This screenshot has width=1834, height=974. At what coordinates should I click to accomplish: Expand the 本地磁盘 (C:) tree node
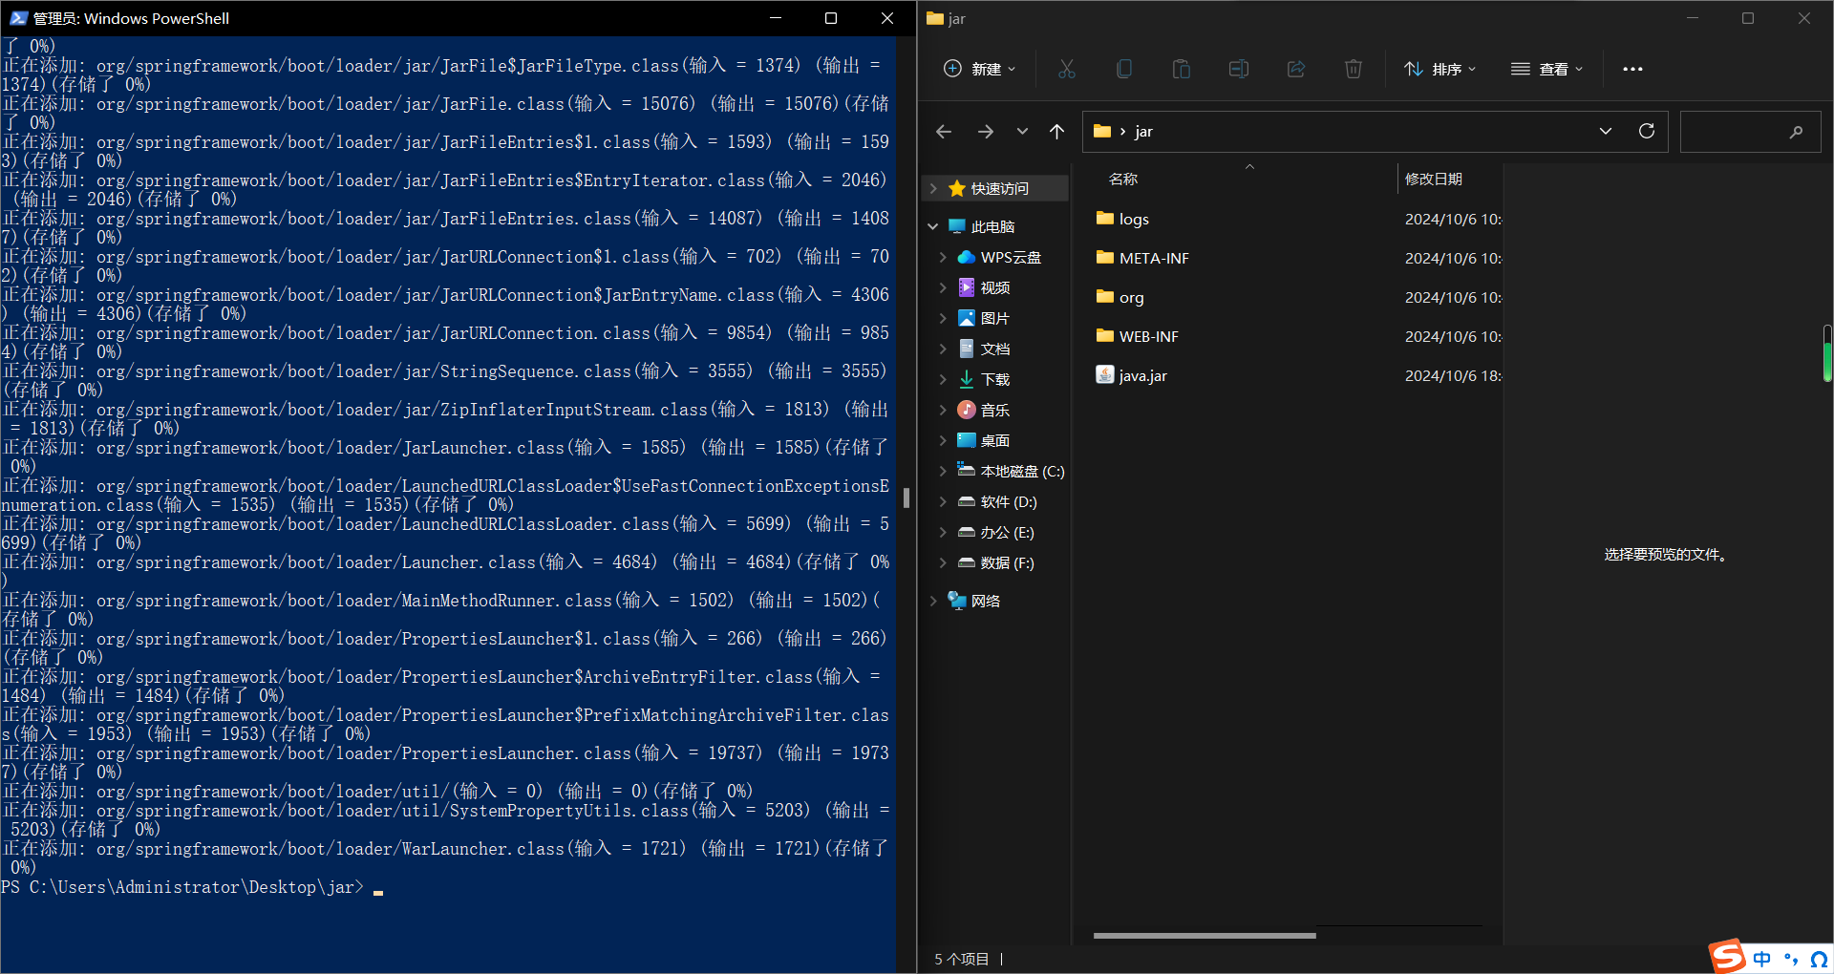(943, 471)
